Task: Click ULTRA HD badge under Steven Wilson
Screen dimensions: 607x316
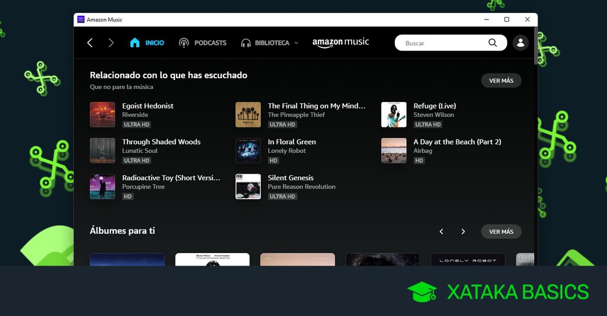Action: pyautogui.click(x=428, y=125)
